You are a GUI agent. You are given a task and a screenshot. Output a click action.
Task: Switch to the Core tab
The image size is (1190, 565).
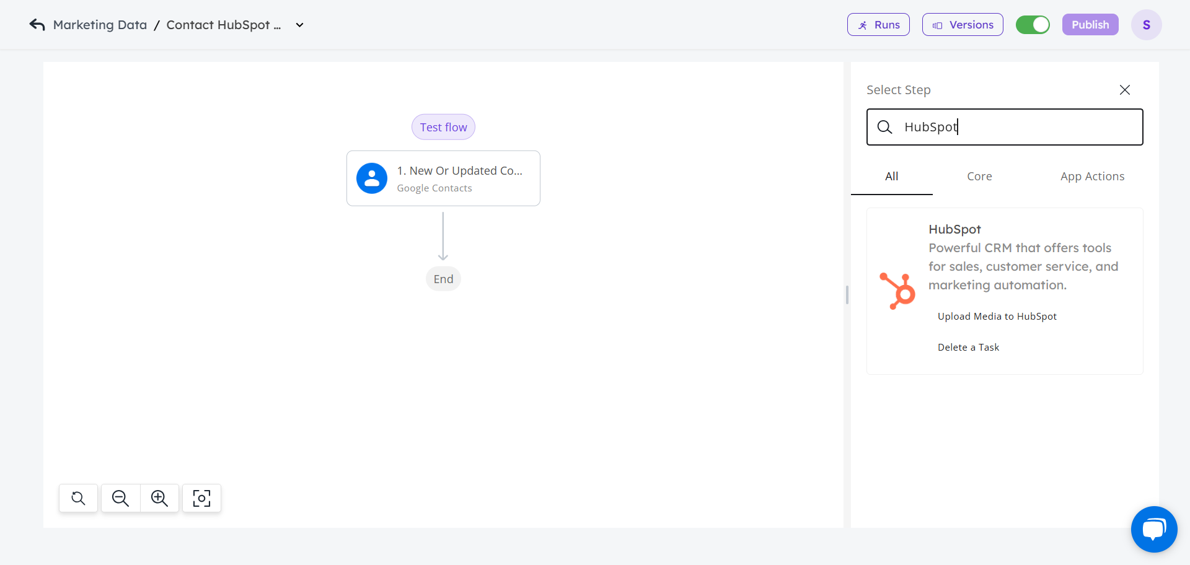tap(979, 177)
